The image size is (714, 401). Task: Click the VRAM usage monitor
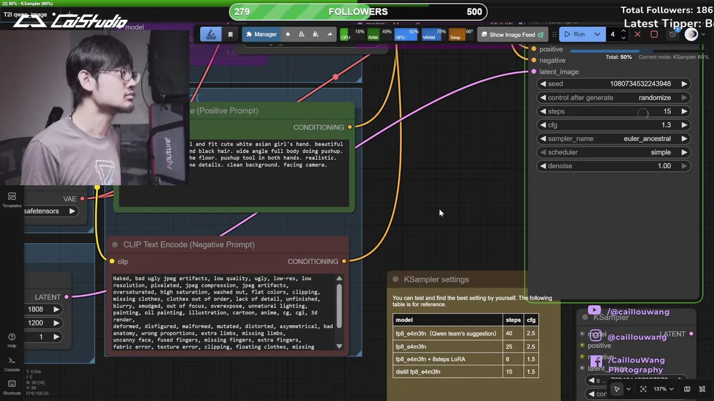pyautogui.click(x=434, y=35)
